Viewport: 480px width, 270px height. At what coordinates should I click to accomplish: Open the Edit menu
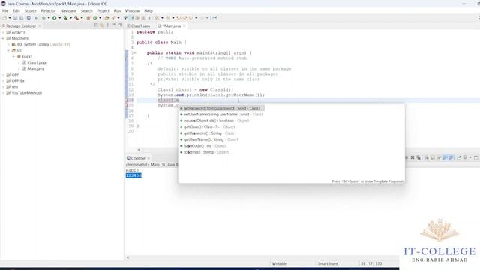16,10
